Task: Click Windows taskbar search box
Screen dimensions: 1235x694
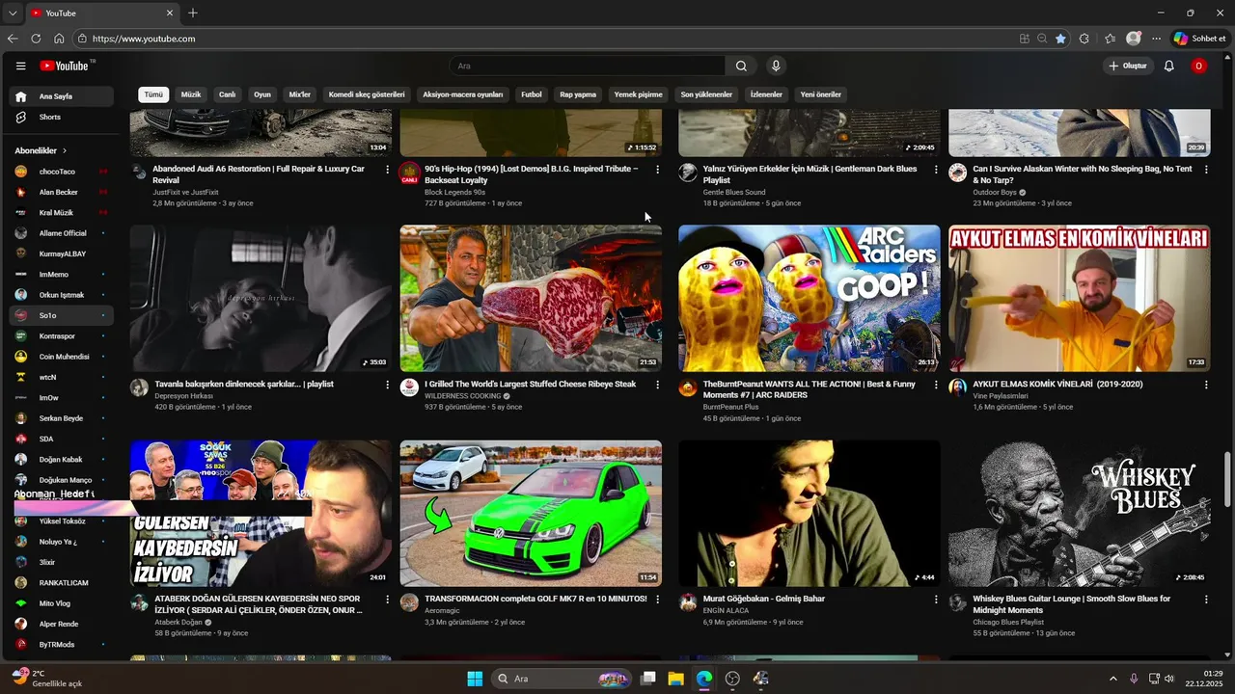Action: click(x=562, y=679)
